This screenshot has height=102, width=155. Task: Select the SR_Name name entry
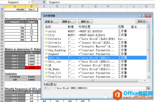pyautogui.click(x=95, y=69)
